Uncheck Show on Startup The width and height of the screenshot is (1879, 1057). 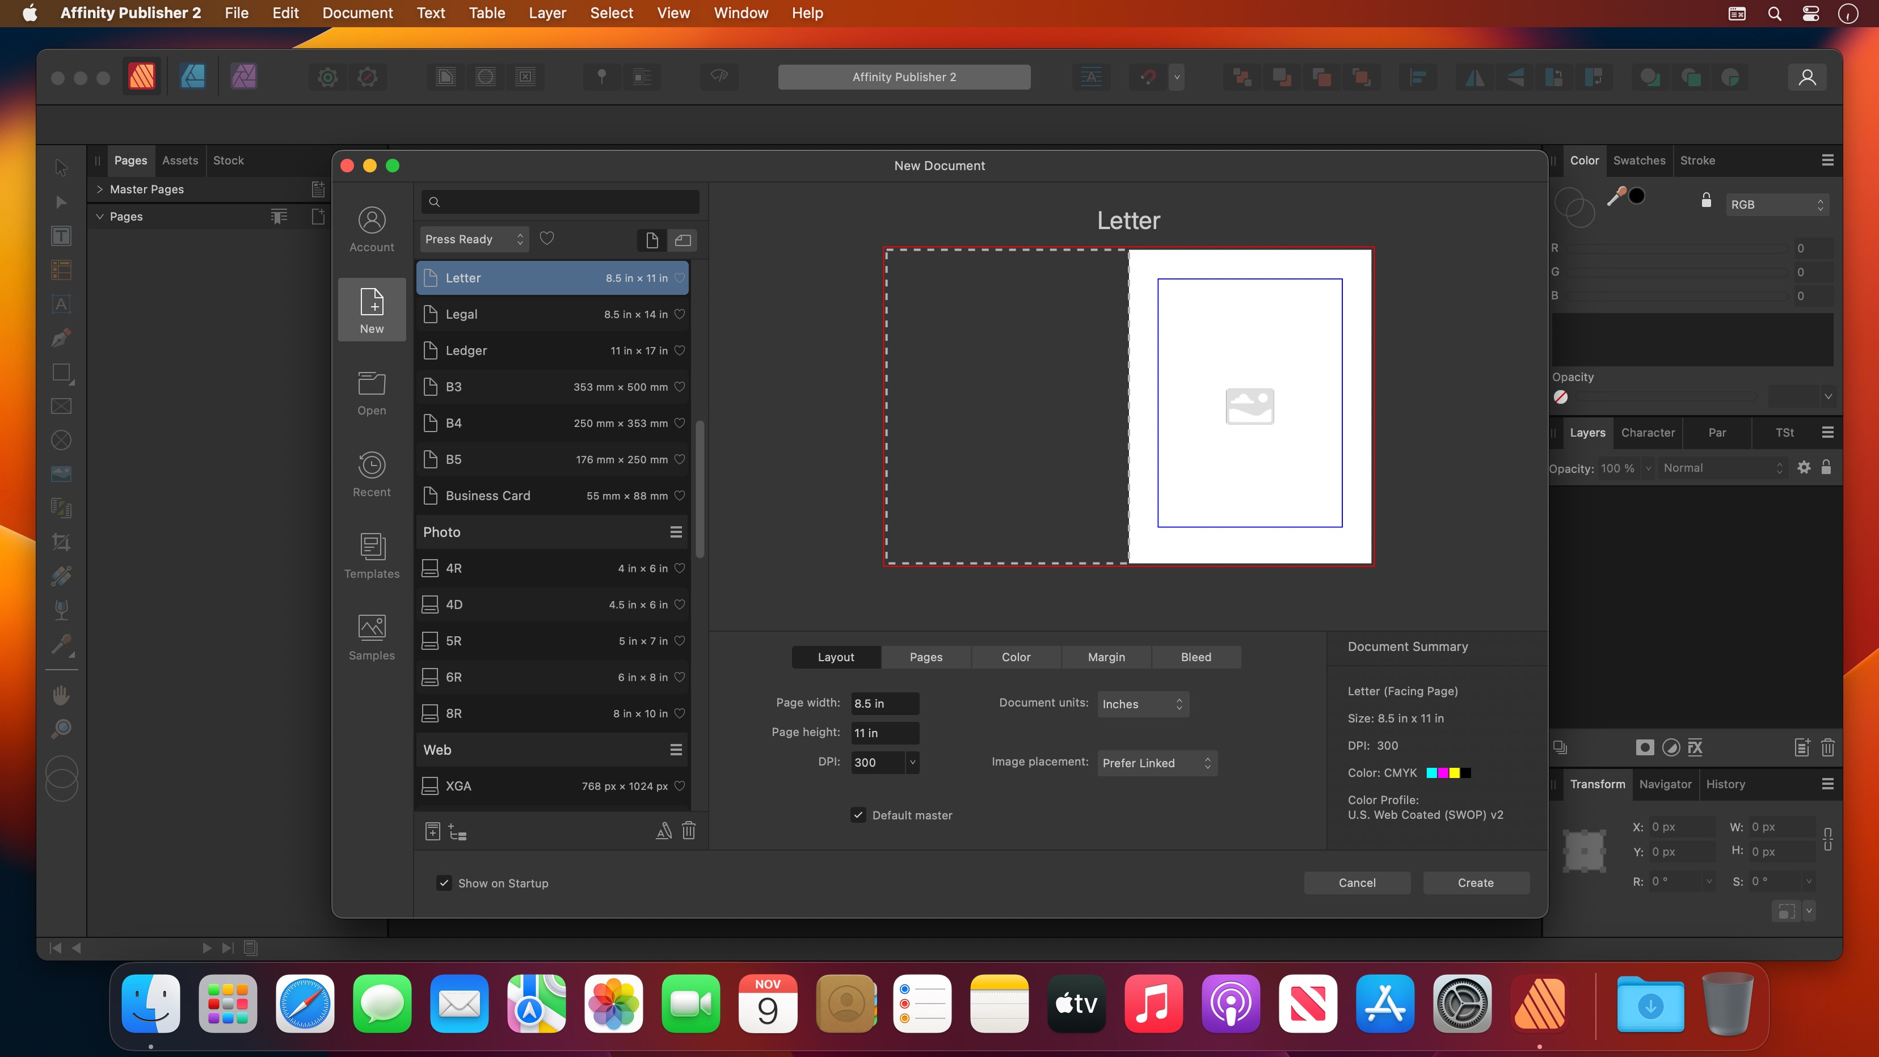[444, 883]
